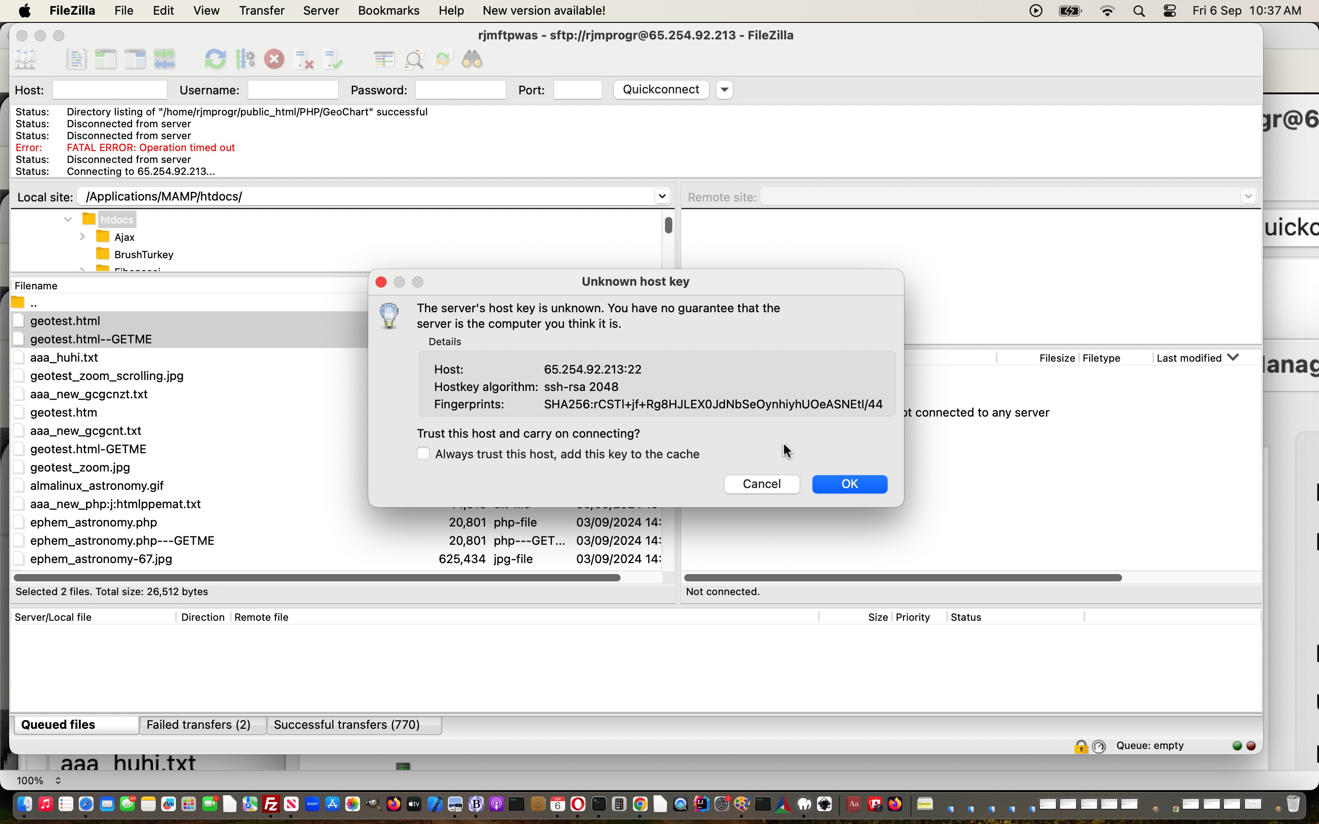Click the Wi-Fi icon in menu bar
Viewport: 1319px width, 824px height.
(x=1107, y=11)
